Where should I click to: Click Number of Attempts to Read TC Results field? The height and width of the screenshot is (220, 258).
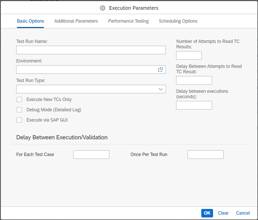click(x=189, y=56)
